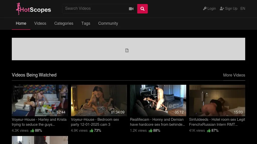Click the key icon beside Login

205,8
